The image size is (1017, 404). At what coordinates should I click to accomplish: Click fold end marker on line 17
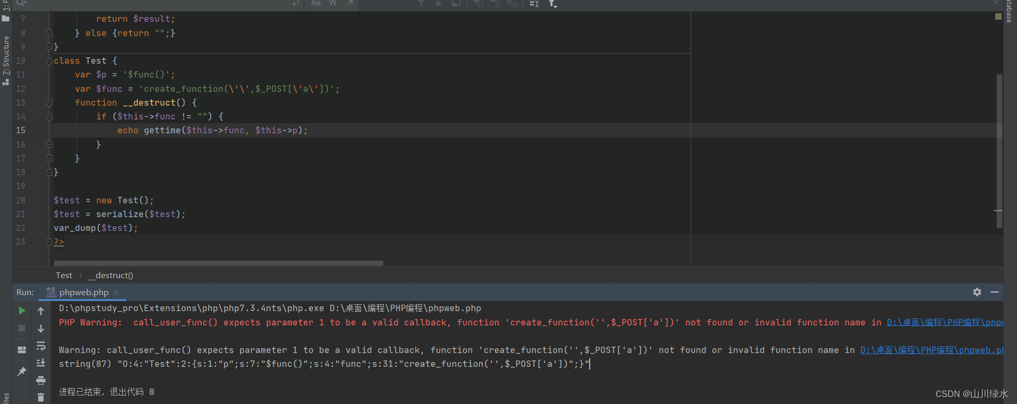coord(49,158)
